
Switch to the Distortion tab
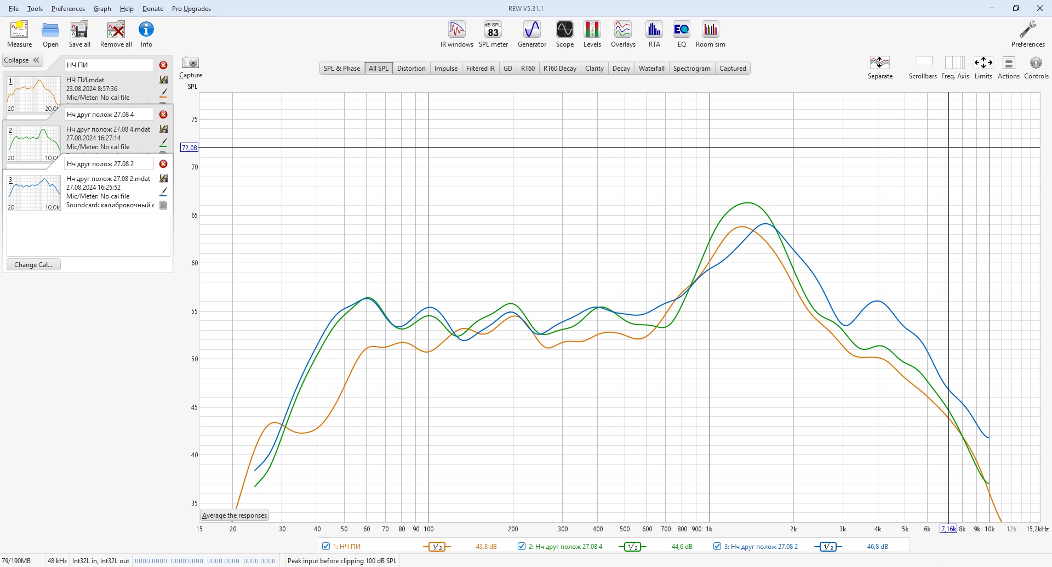[x=411, y=69]
